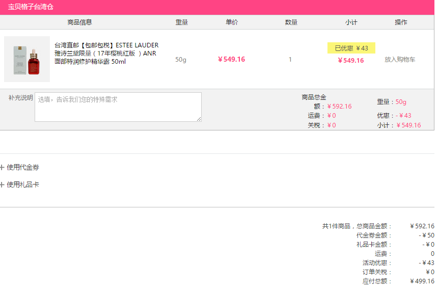
Task: Select the 宝贝格子台湾仓 warehouse header
Action: click(31, 7)
